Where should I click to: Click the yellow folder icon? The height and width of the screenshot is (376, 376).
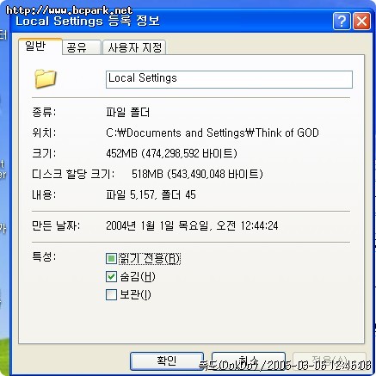pyautogui.click(x=45, y=78)
